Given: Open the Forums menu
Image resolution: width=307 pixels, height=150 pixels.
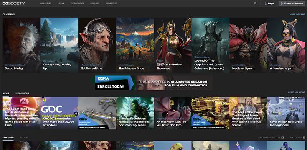Looking at the screenshot, I should pyautogui.click(x=95, y=3).
